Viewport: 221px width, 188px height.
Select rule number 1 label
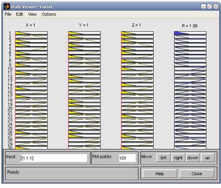tap(10, 33)
